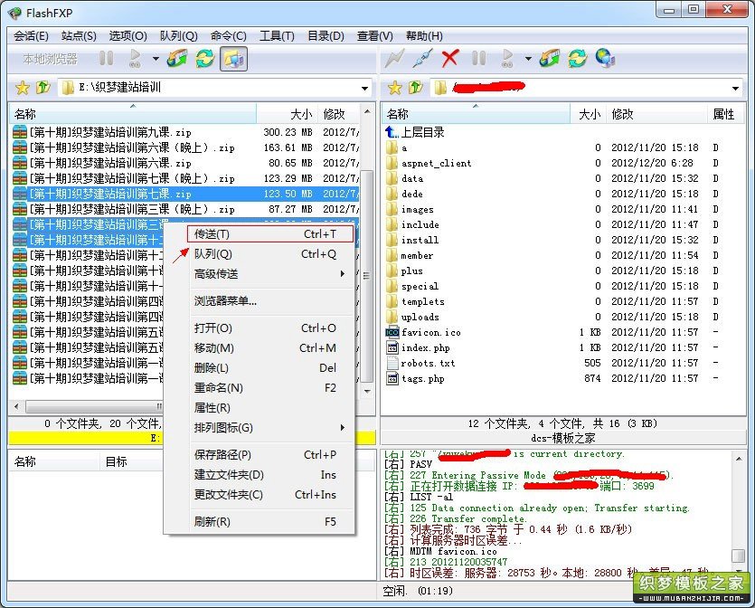Open the local path dropdown for E:\织梦建站培训

tap(364, 88)
